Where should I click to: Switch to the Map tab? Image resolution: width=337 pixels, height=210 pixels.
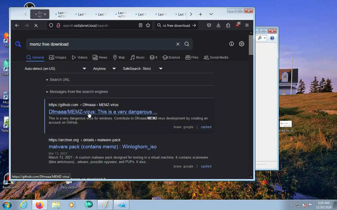119,57
